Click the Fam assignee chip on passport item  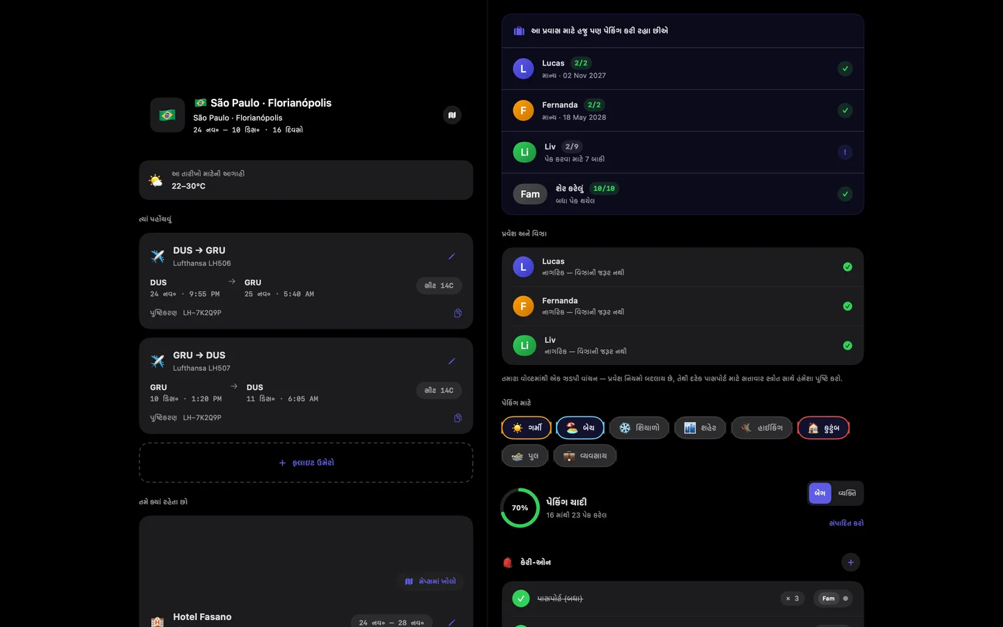point(833,598)
